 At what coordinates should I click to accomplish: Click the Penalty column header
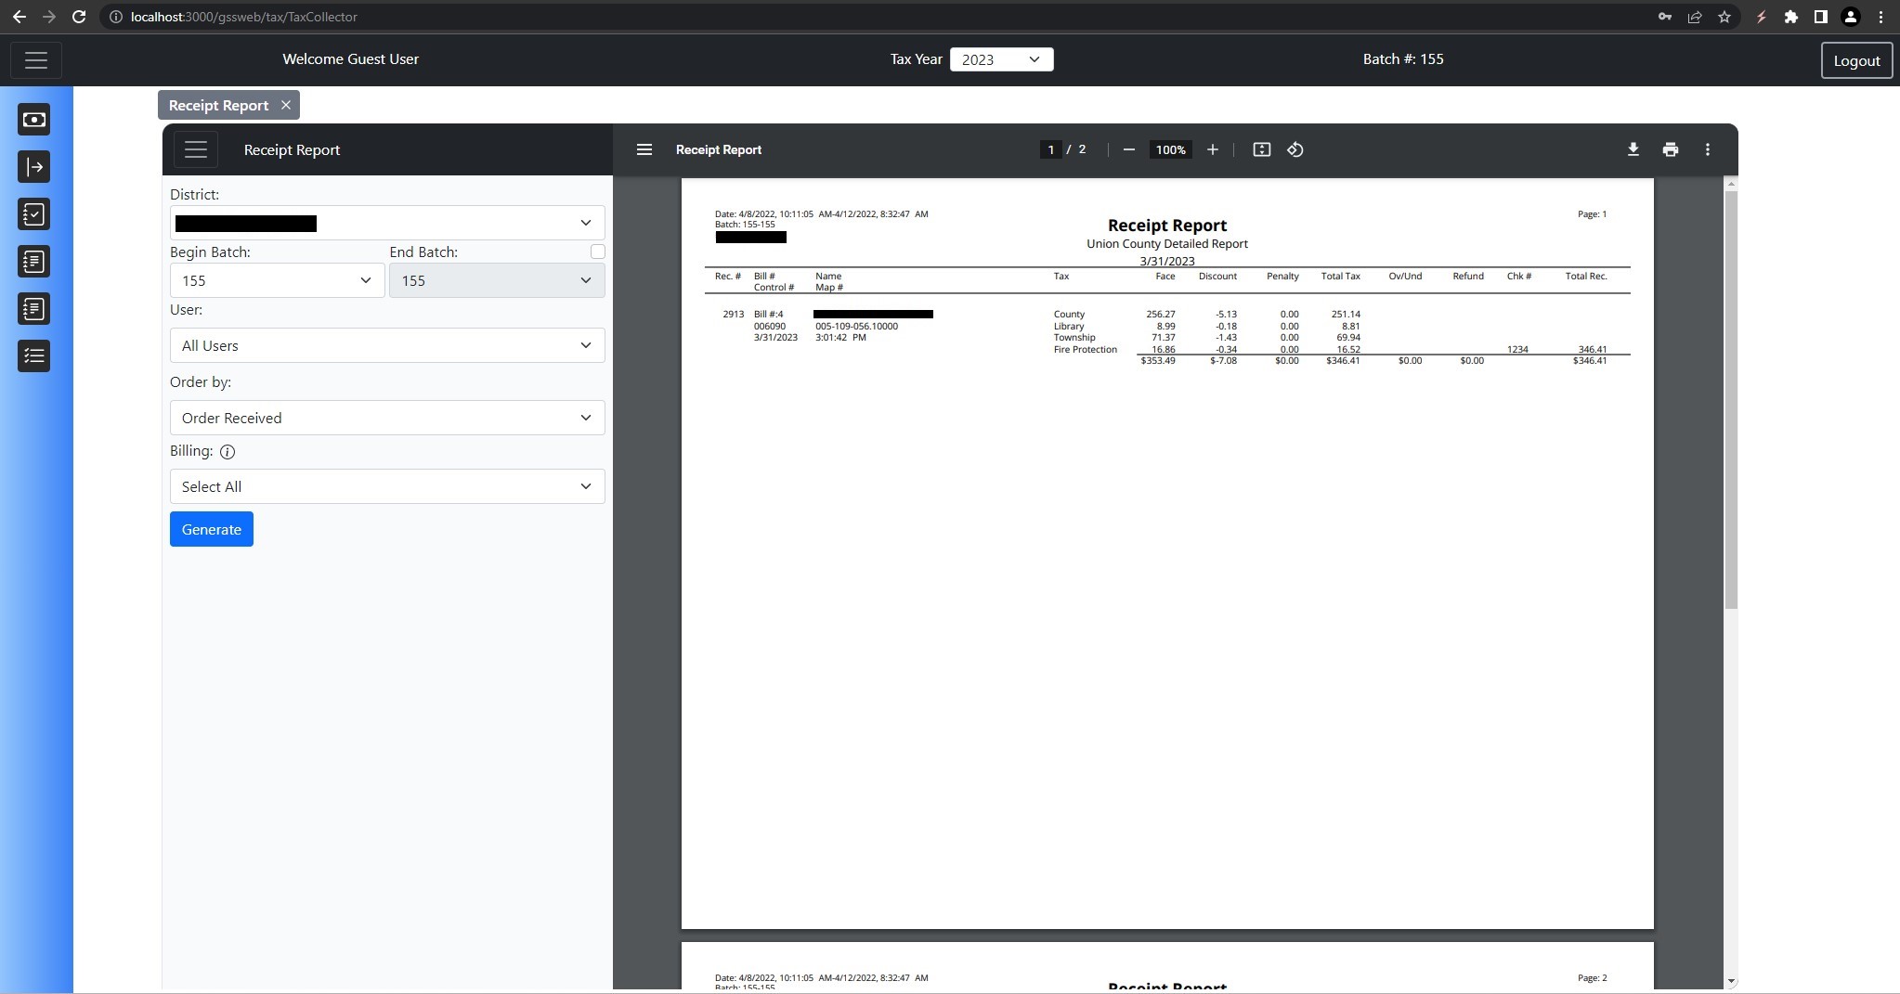pos(1282,277)
